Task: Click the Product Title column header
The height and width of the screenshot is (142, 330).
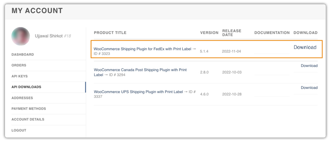Action: click(110, 33)
